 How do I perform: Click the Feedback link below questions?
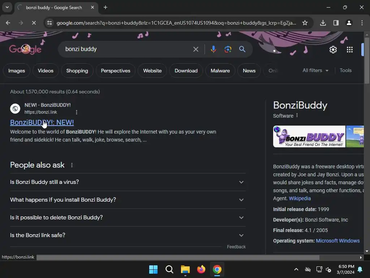click(x=236, y=247)
